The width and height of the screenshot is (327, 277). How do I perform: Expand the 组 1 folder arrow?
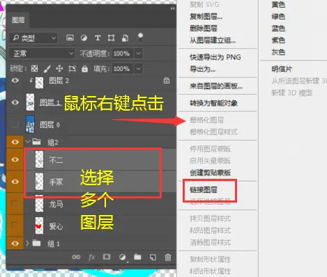click(x=27, y=244)
